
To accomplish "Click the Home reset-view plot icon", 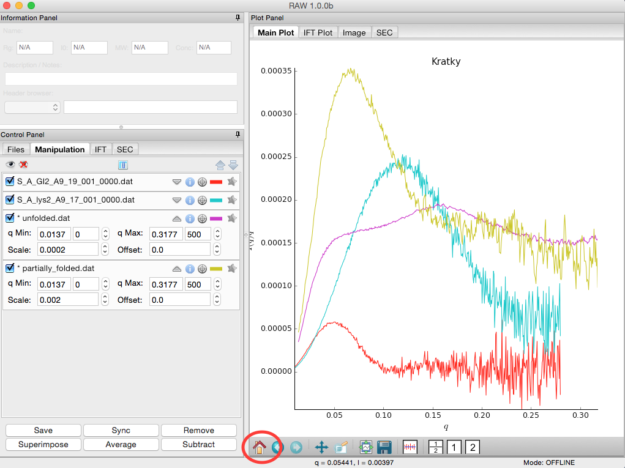I will pyautogui.click(x=259, y=447).
